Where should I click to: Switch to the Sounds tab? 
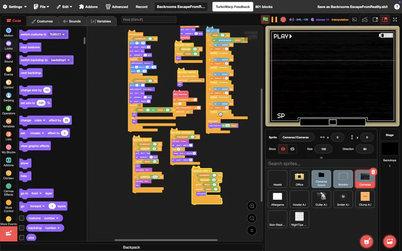[x=72, y=21]
